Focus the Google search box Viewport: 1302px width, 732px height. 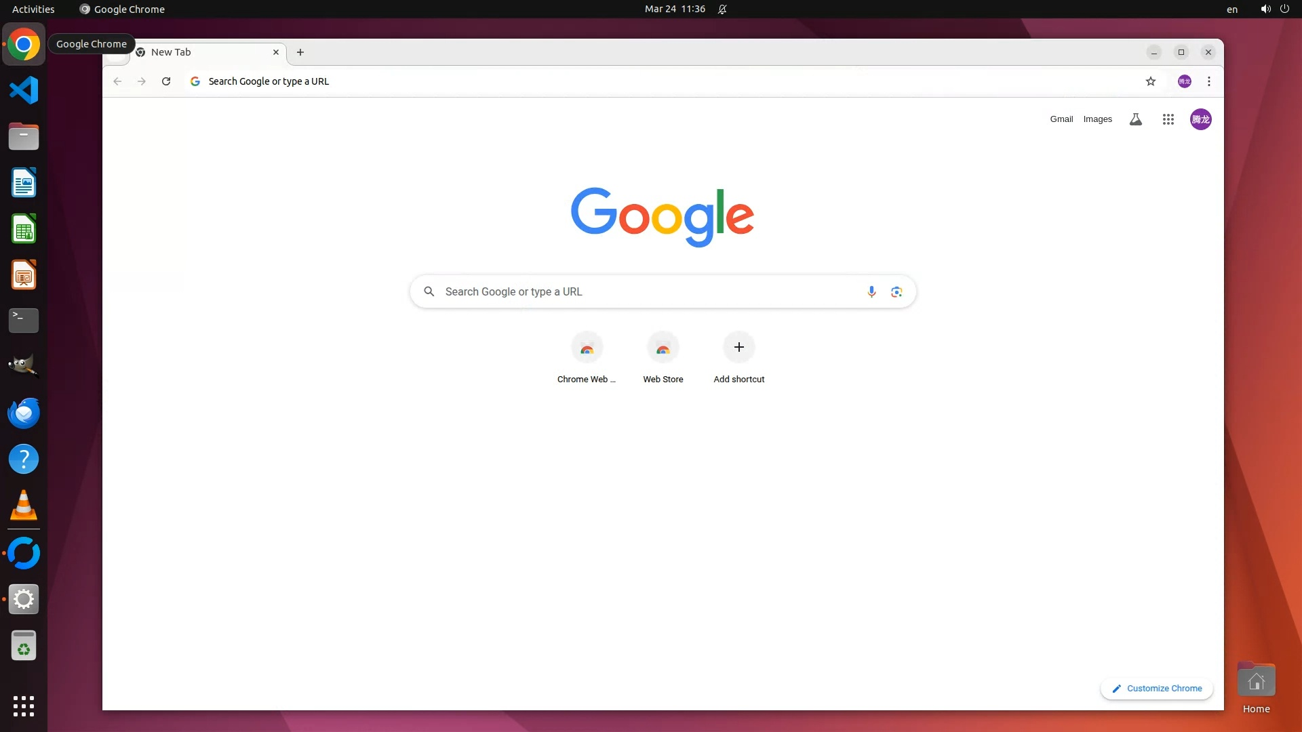tap(644, 291)
